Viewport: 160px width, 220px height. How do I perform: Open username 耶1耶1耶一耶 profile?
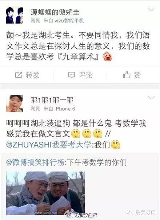point(52,100)
